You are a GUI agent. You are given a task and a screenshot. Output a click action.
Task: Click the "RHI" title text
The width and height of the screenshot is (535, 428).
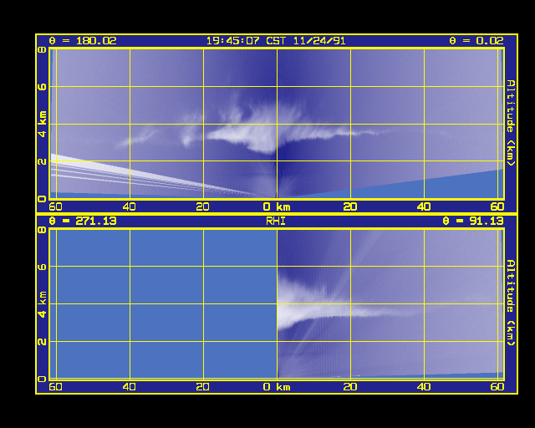[276, 222]
